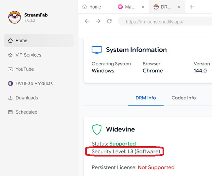The width and height of the screenshot is (212, 176).
Task: Click the YouTube play icon
Action: tap(10, 69)
